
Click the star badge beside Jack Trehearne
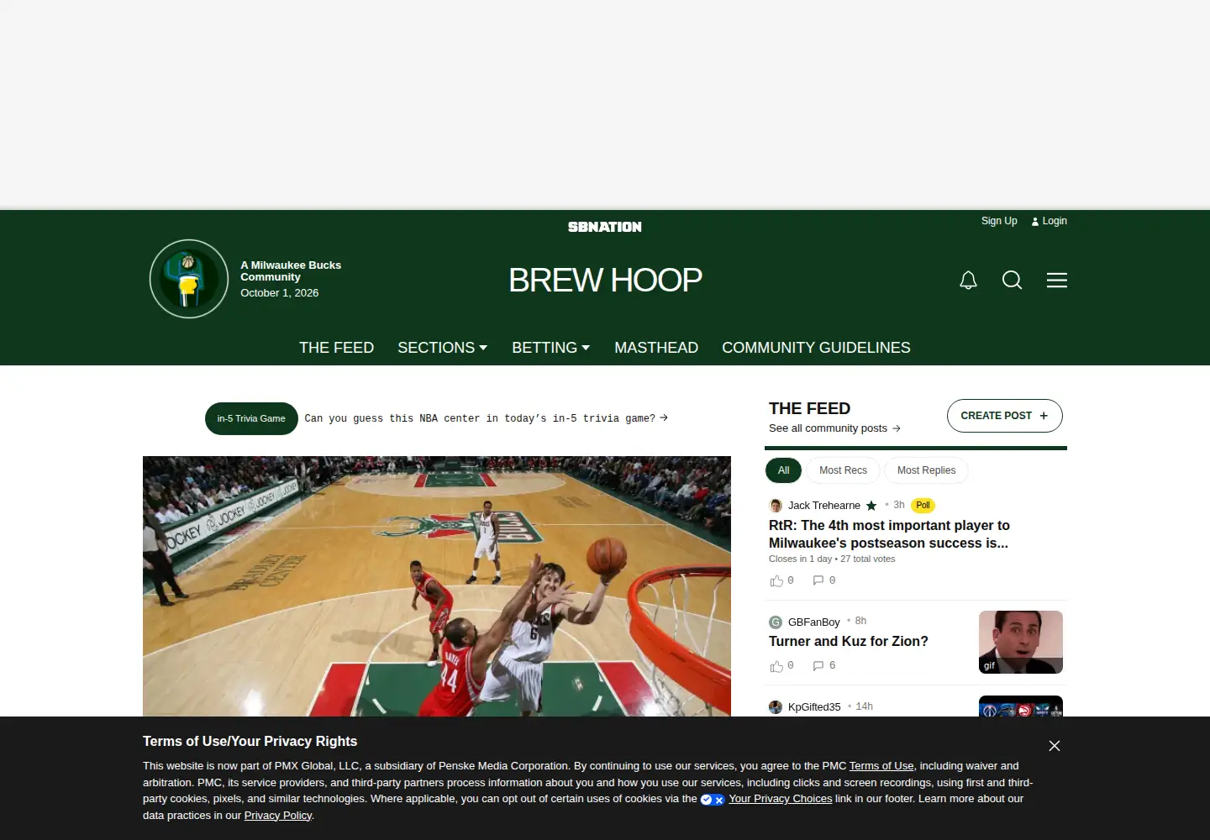871,506
